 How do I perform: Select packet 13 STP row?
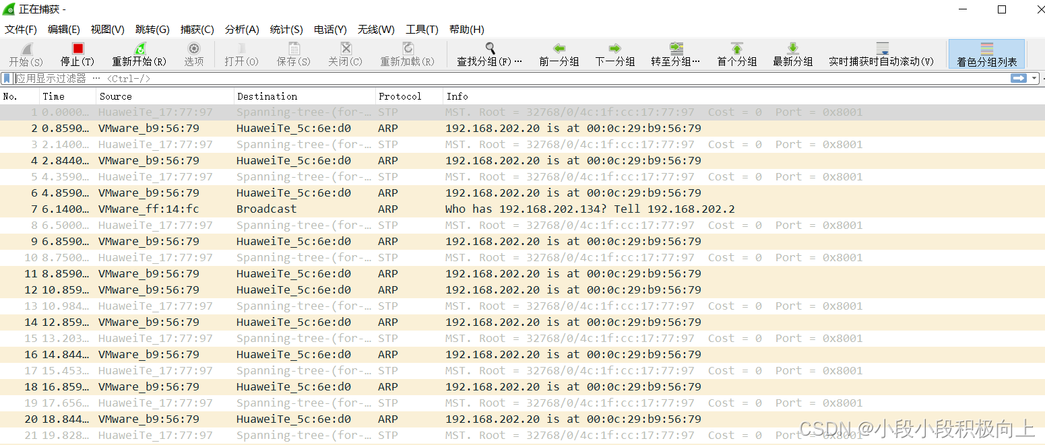coord(522,306)
